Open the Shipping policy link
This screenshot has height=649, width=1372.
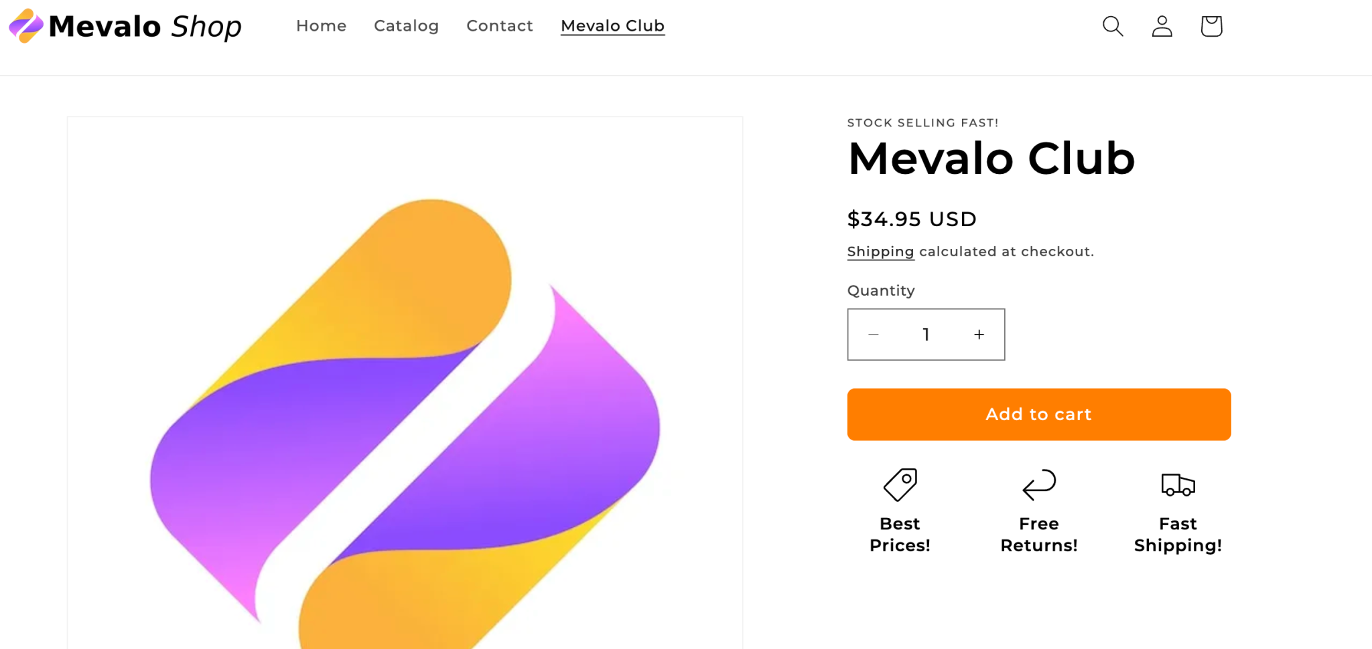coord(880,252)
